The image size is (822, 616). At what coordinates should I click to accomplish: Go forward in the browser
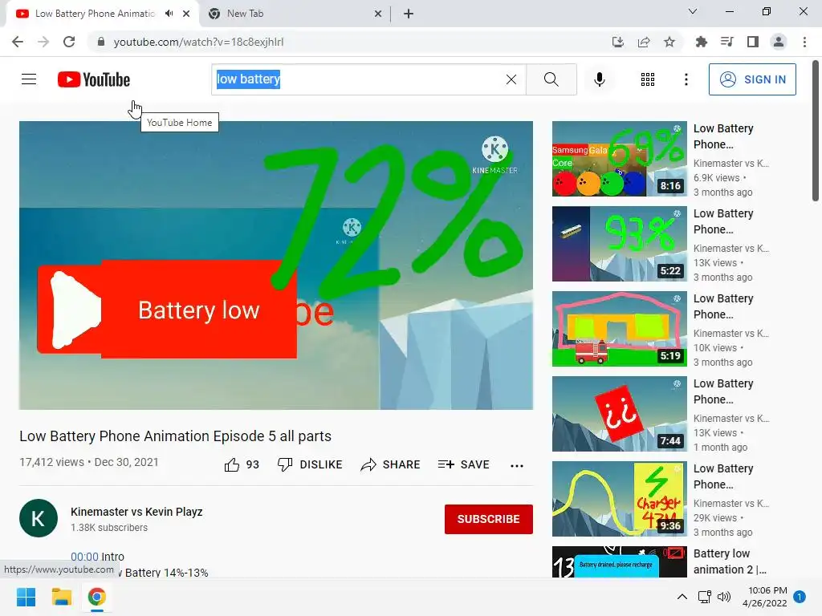(x=43, y=42)
